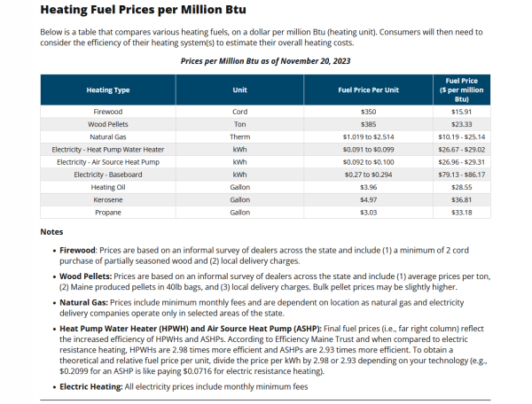Click "Electricity - Air Source Heat Pump" cell
Image resolution: width=532 pixels, height=404 pixels.
(108, 162)
